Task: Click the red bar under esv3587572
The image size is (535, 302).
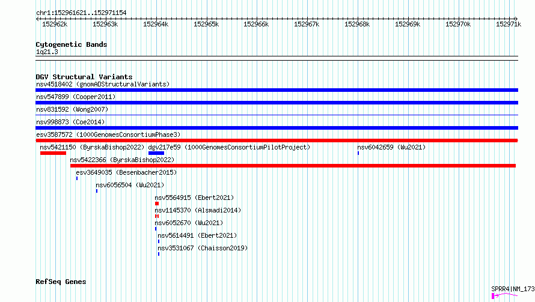Action: pyautogui.click(x=277, y=140)
